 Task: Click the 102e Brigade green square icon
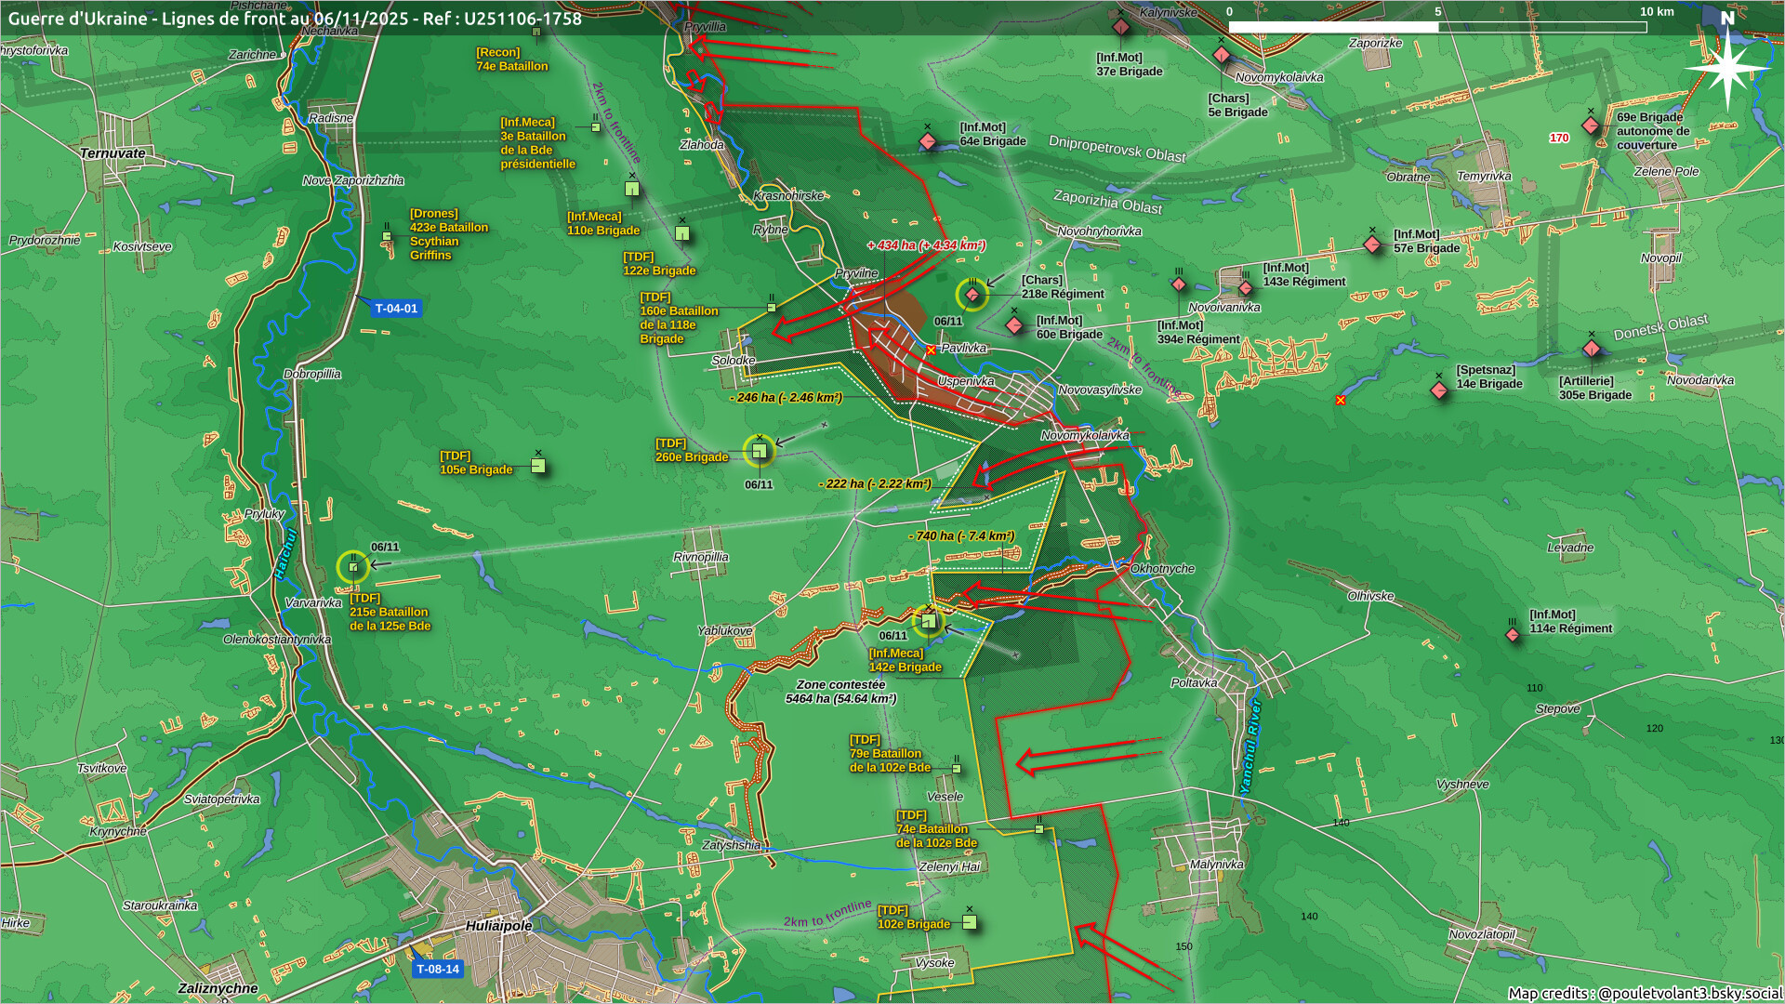point(970,922)
